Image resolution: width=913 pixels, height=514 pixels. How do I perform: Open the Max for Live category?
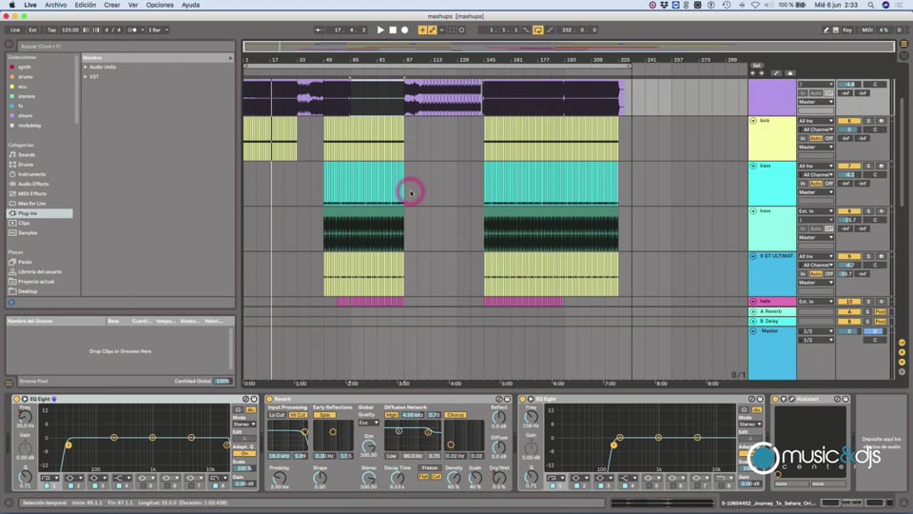click(x=31, y=204)
